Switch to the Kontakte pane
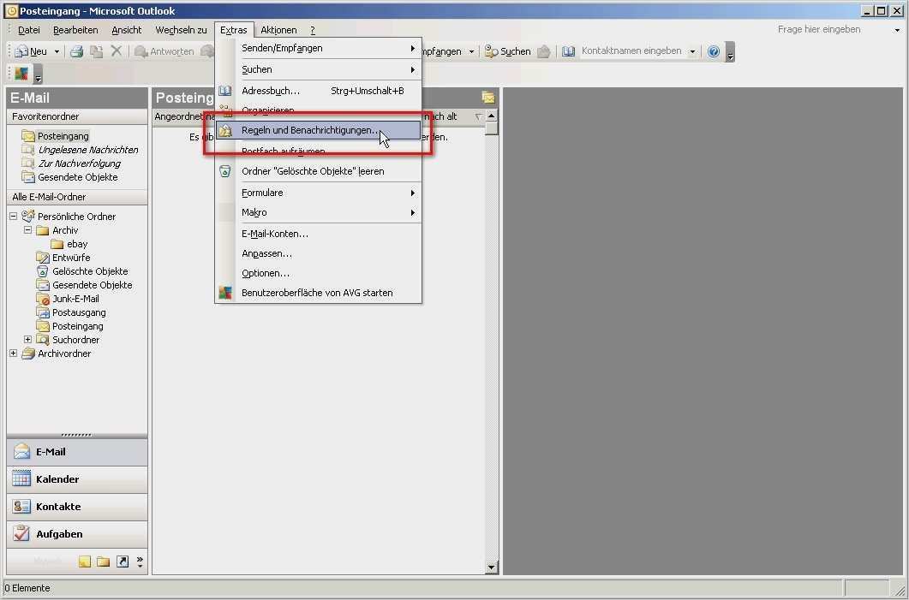 77,507
